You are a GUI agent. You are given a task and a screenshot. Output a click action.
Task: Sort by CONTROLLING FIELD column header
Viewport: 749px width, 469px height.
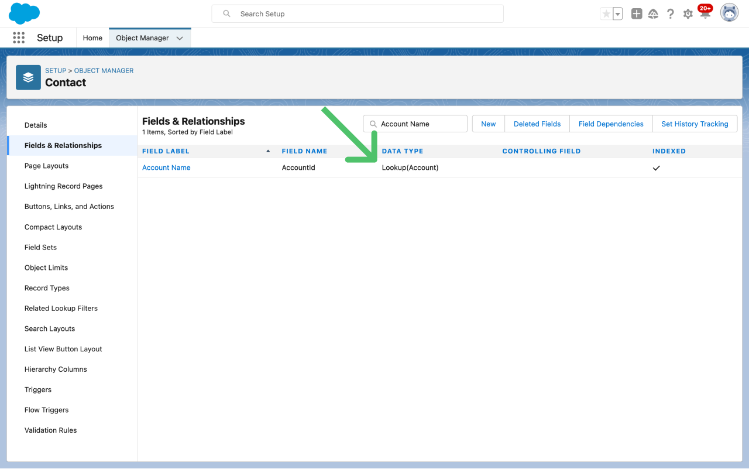click(x=541, y=151)
